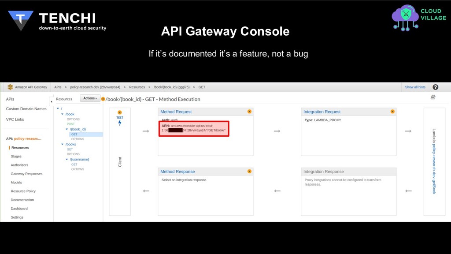
Task: Open the Integration Response heading
Action: (324, 172)
